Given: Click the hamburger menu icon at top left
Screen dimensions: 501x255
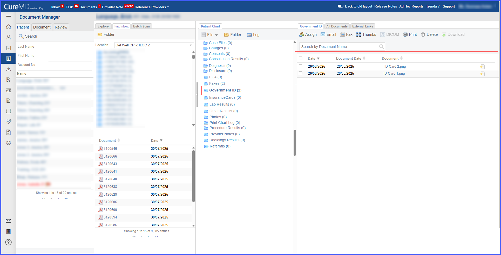Looking at the screenshot, I should [x=9, y=17].
